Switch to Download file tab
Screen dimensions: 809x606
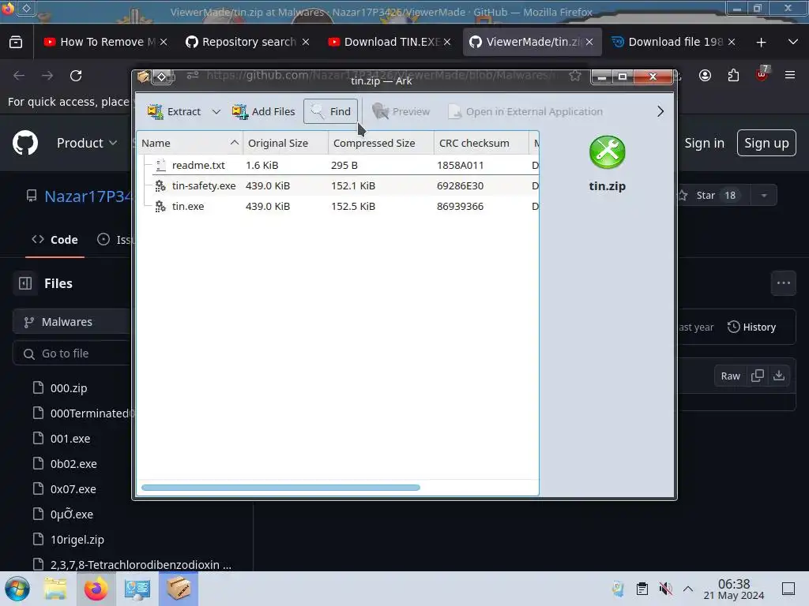tap(673, 42)
